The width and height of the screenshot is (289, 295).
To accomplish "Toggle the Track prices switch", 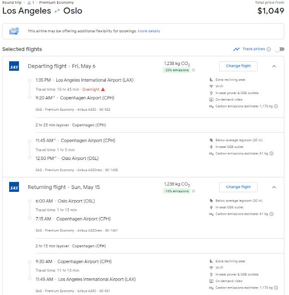I will pos(279,49).
